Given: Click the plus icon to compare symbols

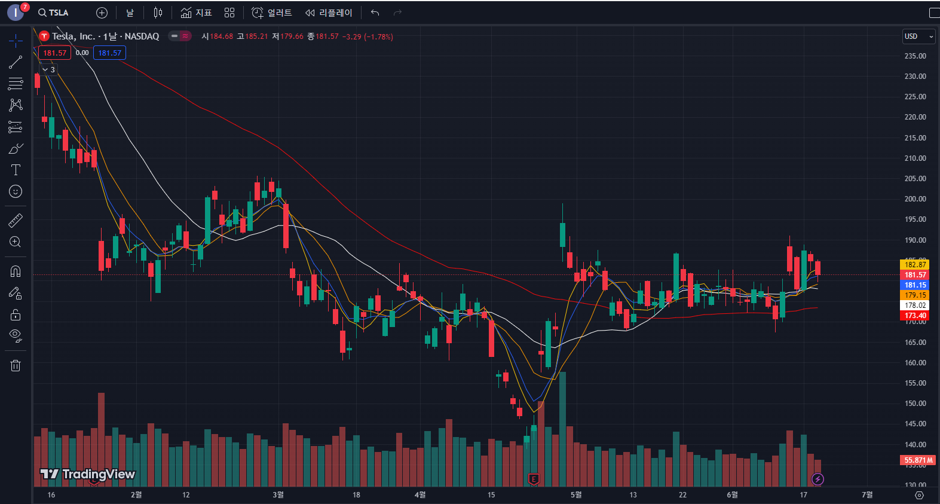Looking at the screenshot, I should [x=102, y=13].
